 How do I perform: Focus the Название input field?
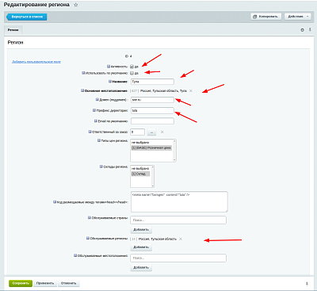tap(152, 82)
